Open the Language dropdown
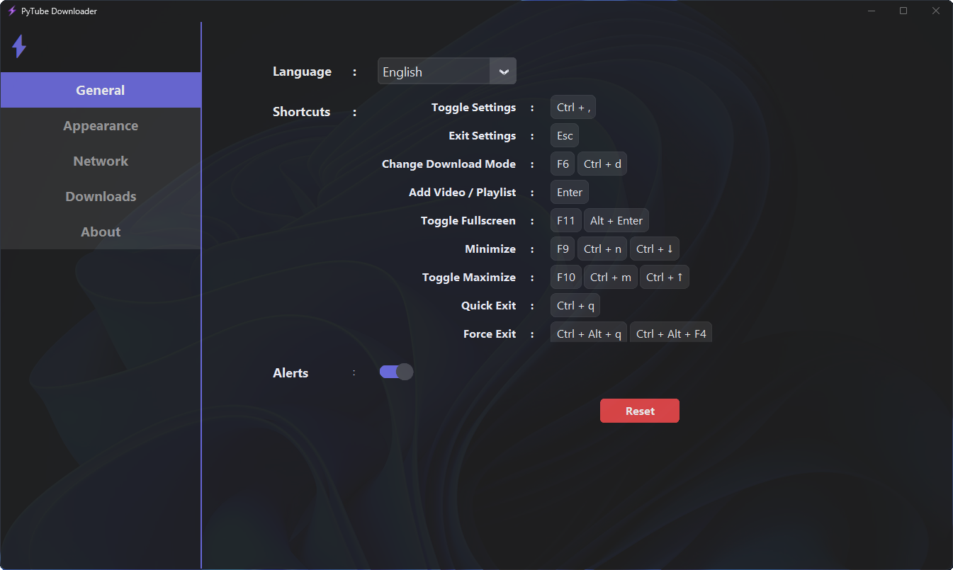Viewport: 953px width, 570px height. tap(446, 72)
